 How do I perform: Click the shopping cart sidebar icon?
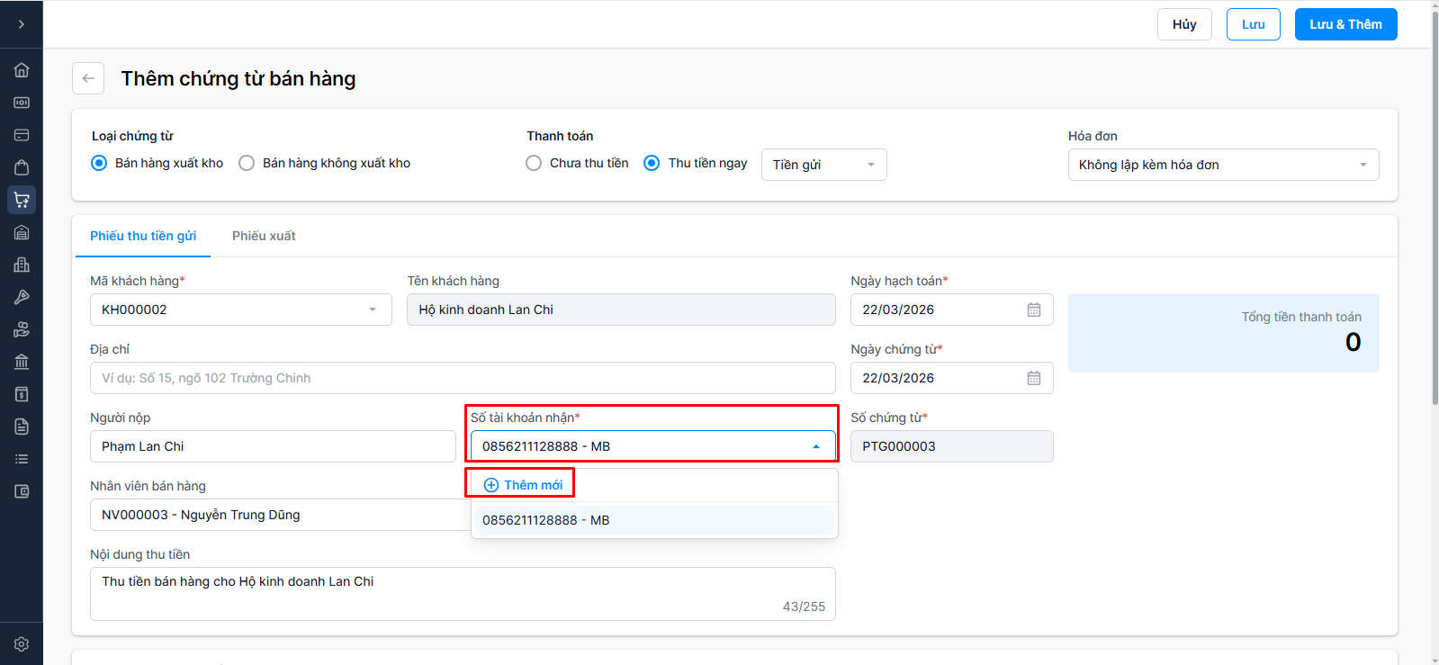pyautogui.click(x=22, y=200)
